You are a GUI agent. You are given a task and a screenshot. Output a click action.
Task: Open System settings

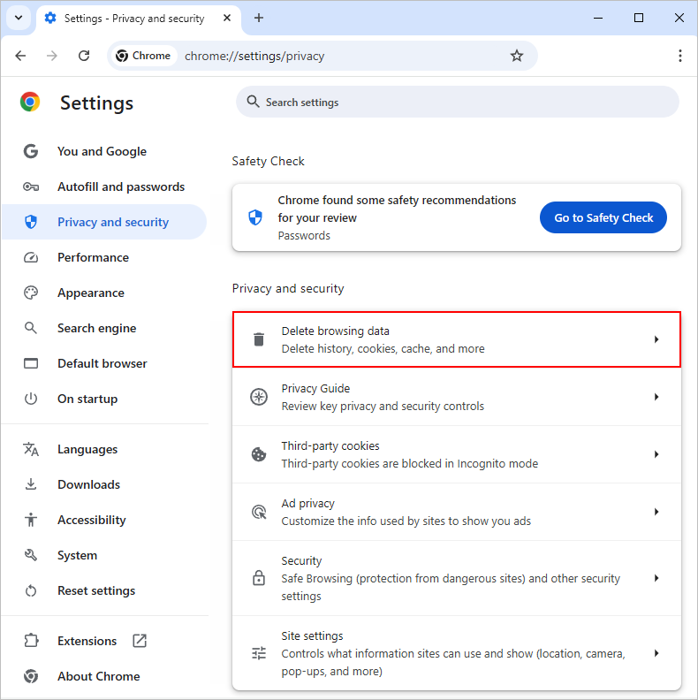click(x=104, y=555)
